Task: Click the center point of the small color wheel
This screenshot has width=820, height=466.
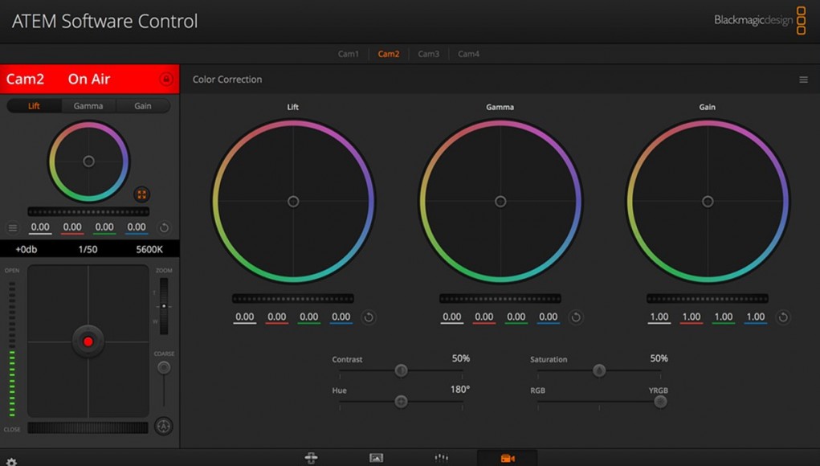Action: coord(89,161)
